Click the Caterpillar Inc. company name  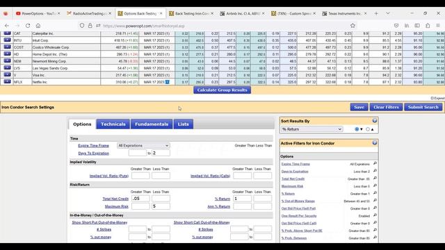[x=43, y=33]
